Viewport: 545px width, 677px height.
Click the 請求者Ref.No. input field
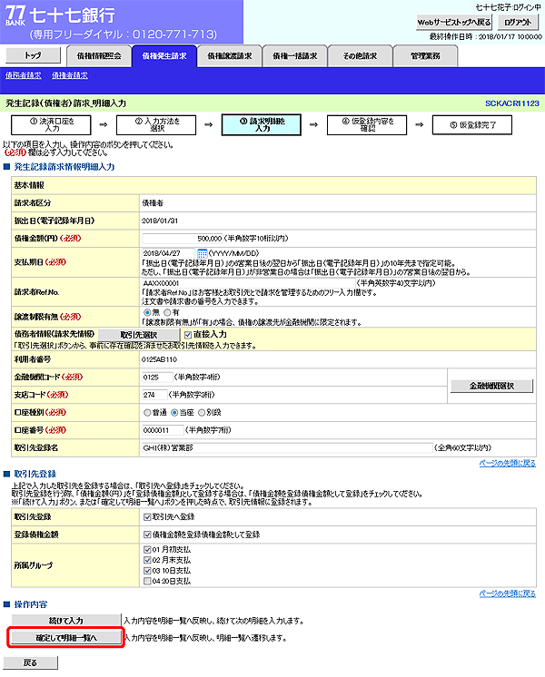249,283
